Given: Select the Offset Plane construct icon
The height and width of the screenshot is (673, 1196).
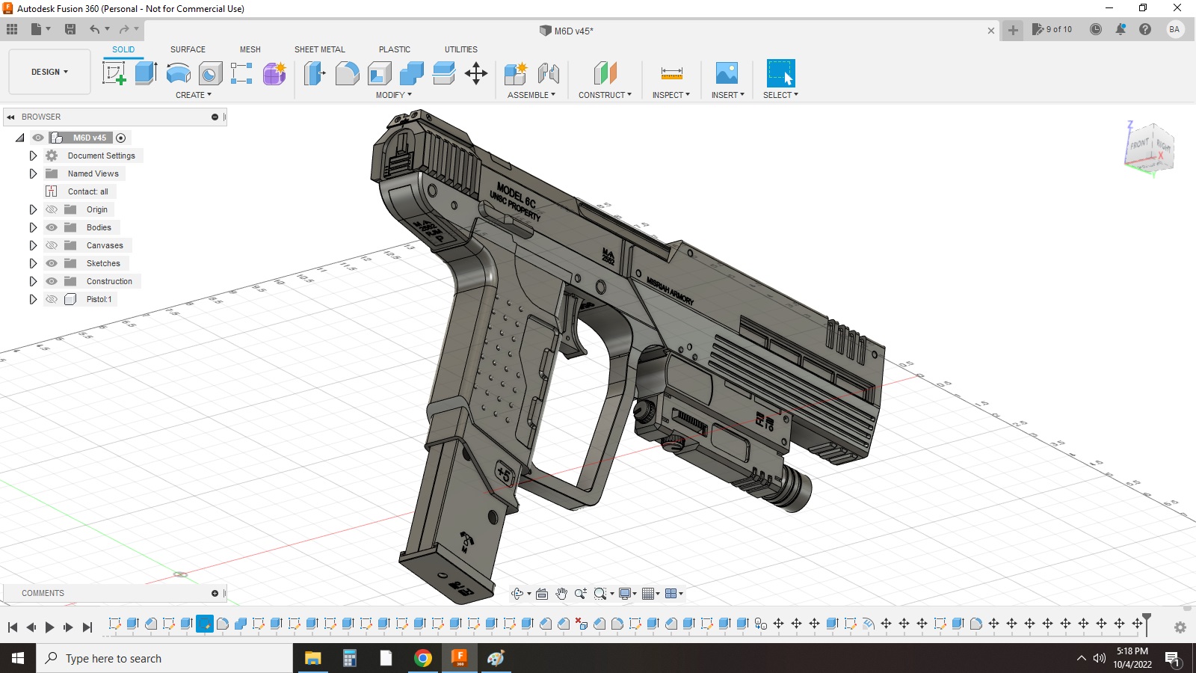Looking at the screenshot, I should pos(605,73).
